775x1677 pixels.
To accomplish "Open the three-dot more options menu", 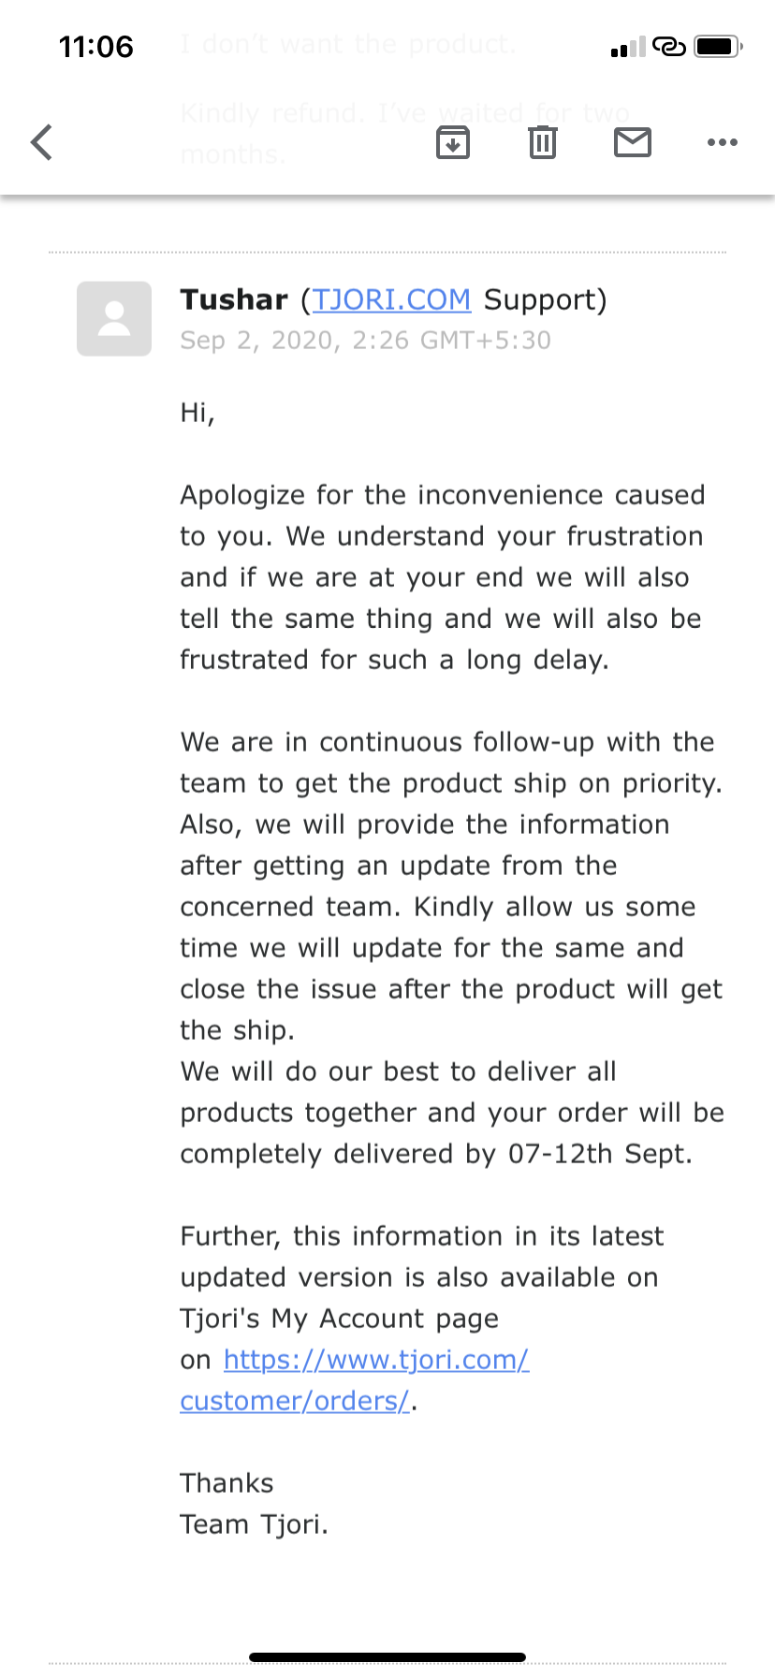I will pyautogui.click(x=722, y=142).
